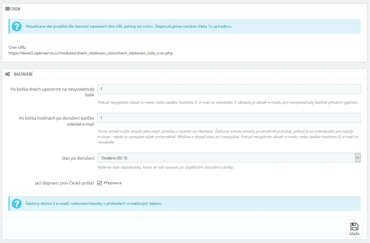Click the cron URL ending in cislo_cron.php
Image resolution: width=370 pixels, height=243 pixels.
[x=91, y=53]
